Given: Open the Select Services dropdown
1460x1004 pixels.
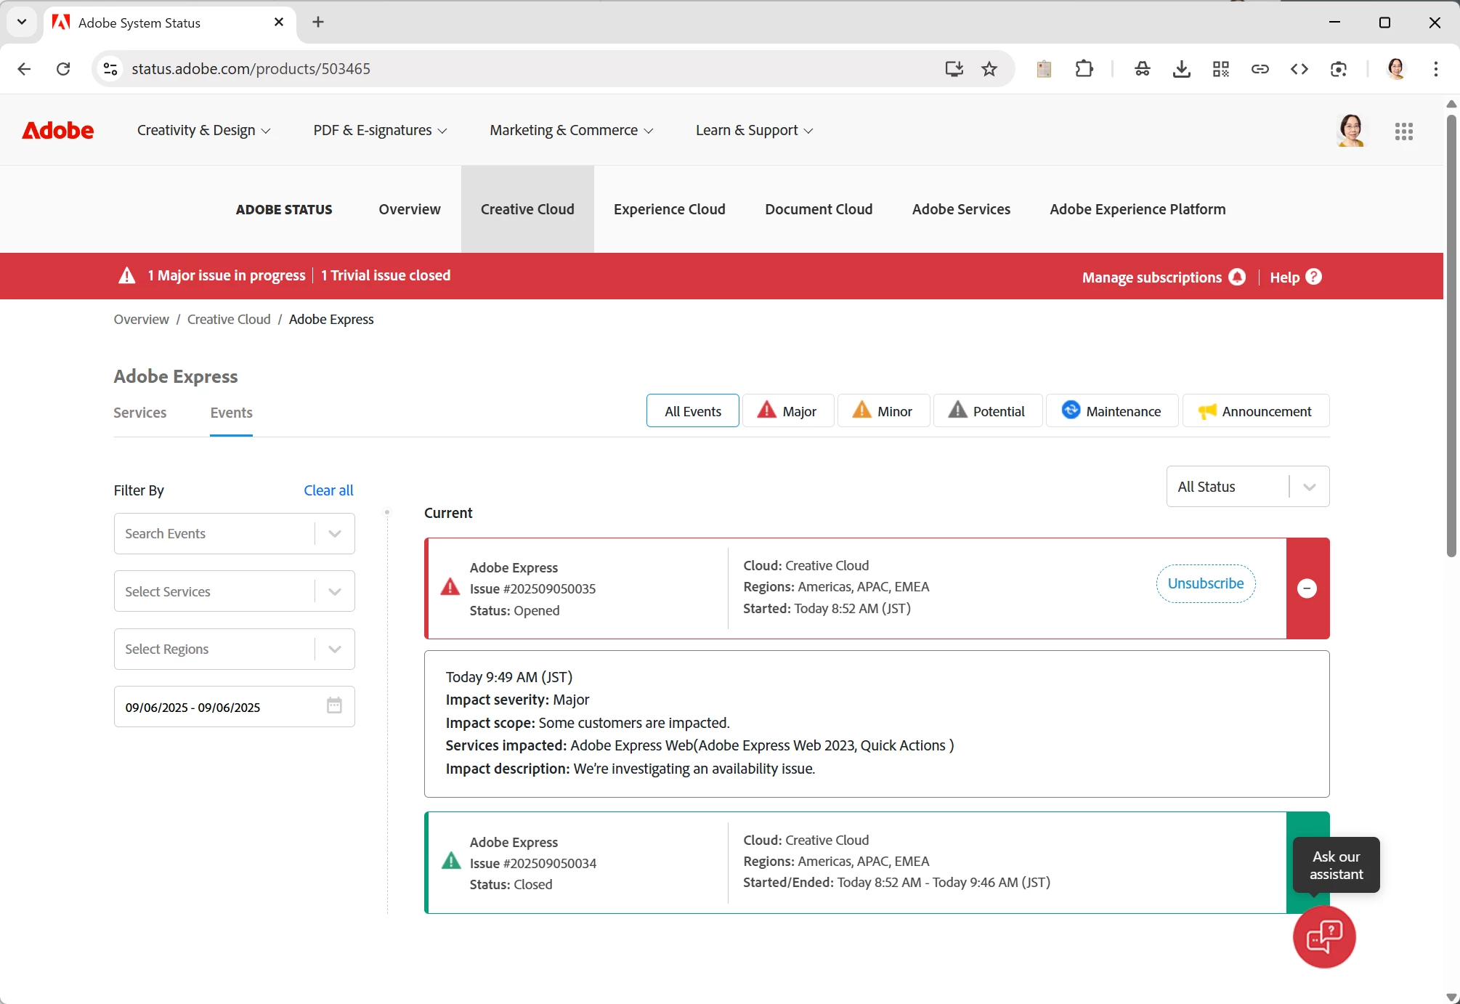Looking at the screenshot, I should 234,591.
